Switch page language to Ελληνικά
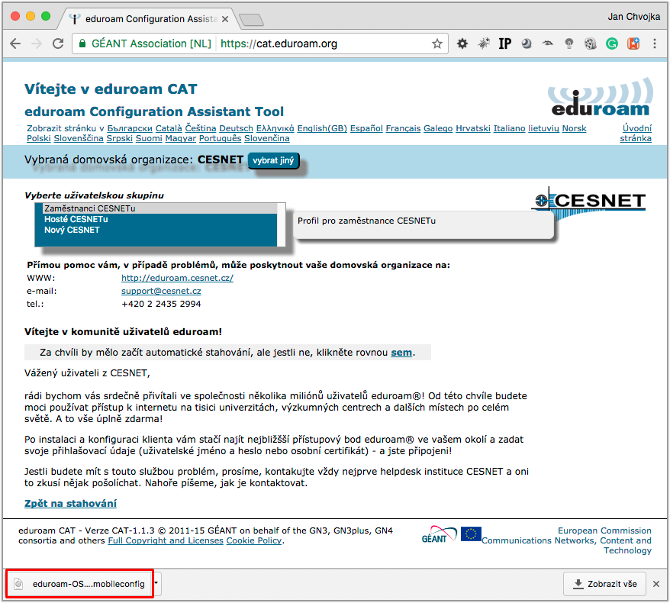Viewport: 670px width, 603px height. tap(275, 129)
